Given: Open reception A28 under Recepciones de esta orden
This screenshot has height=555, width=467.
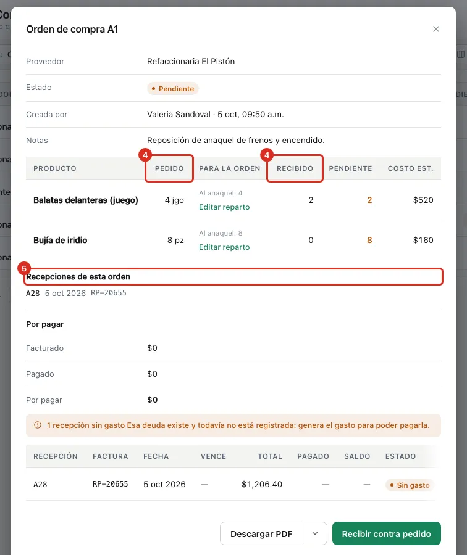Looking at the screenshot, I should (33, 293).
